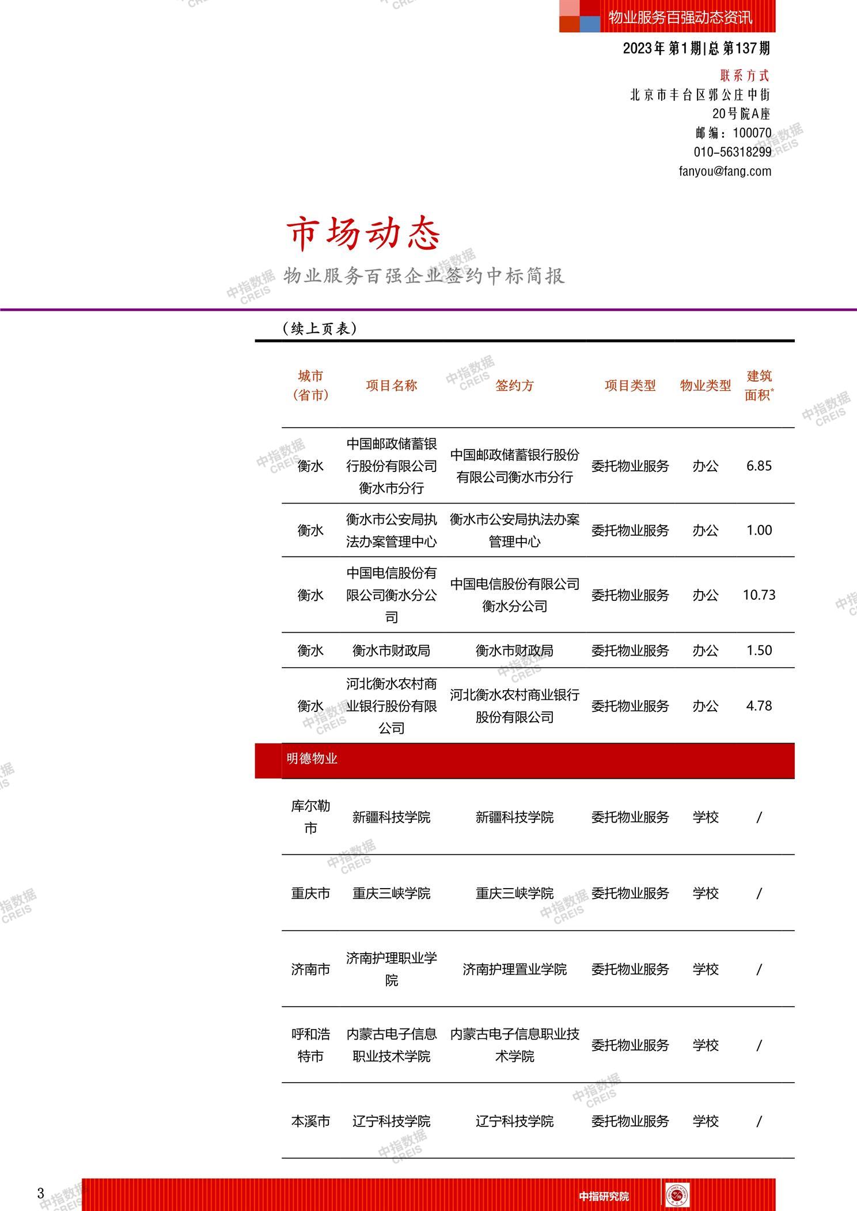
Task: Click 重庆三峡学院 in the 签约方 column
Action: (x=515, y=893)
